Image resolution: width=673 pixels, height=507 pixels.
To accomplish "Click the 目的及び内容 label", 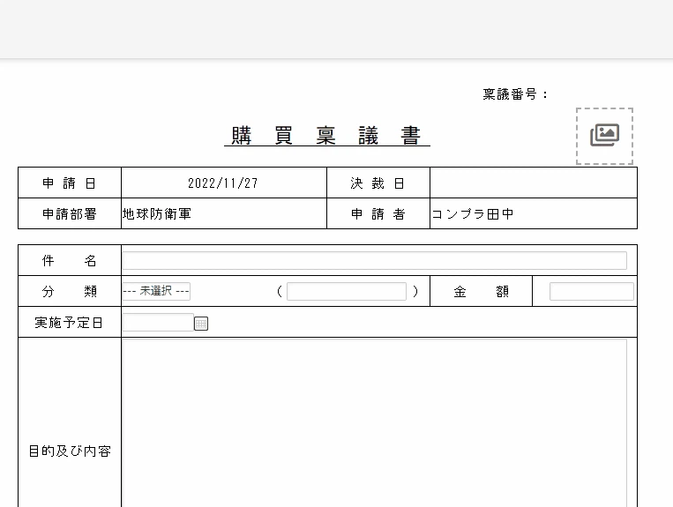I will click(70, 451).
